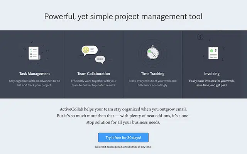
Task: Select the Task Management heading
Action: pyautogui.click(x=34, y=74)
